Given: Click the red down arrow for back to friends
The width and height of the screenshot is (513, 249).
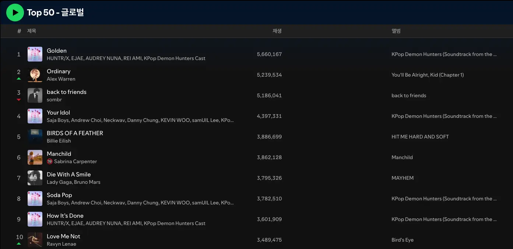Looking at the screenshot, I should pos(19,99).
